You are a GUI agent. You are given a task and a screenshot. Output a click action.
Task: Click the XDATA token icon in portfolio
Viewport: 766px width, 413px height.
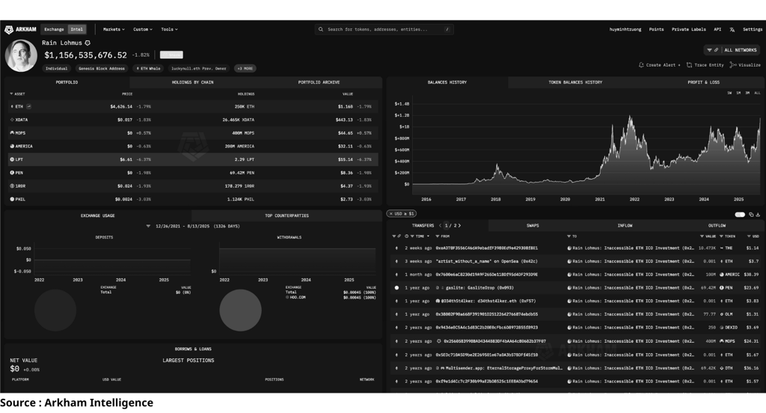click(12, 120)
